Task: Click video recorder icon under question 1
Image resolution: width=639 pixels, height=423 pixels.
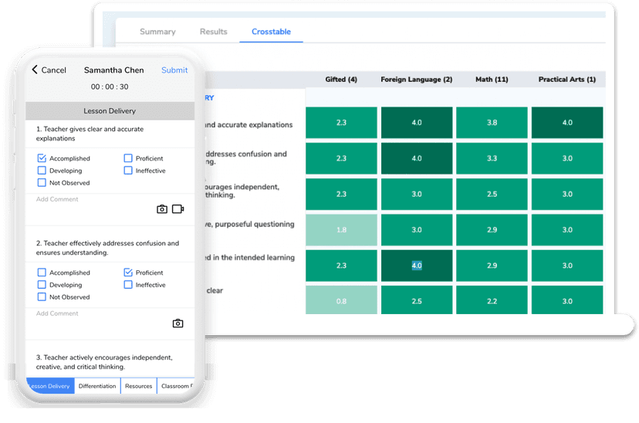Action: [x=178, y=209]
